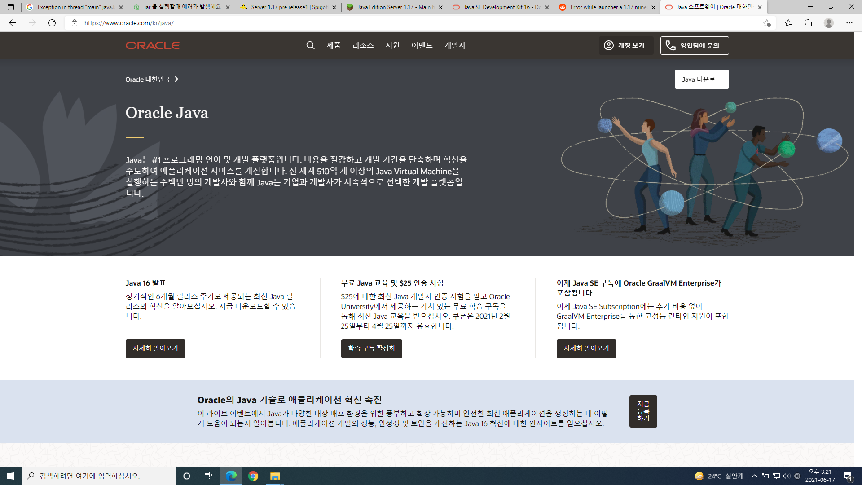The height and width of the screenshot is (485, 862).
Task: Open the browser profile avatar icon
Action: coord(829,23)
